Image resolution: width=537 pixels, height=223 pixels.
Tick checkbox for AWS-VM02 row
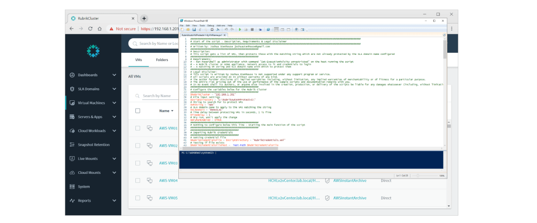coord(138,146)
